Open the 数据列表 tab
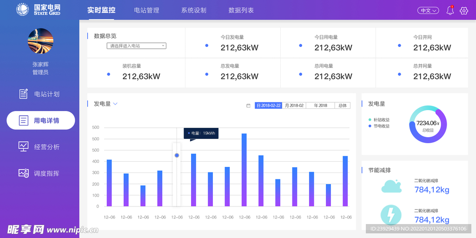Screen dimensions: 476x238 tap(241, 10)
